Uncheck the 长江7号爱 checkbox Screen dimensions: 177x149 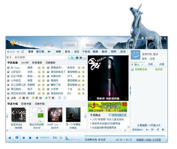pos(8,76)
